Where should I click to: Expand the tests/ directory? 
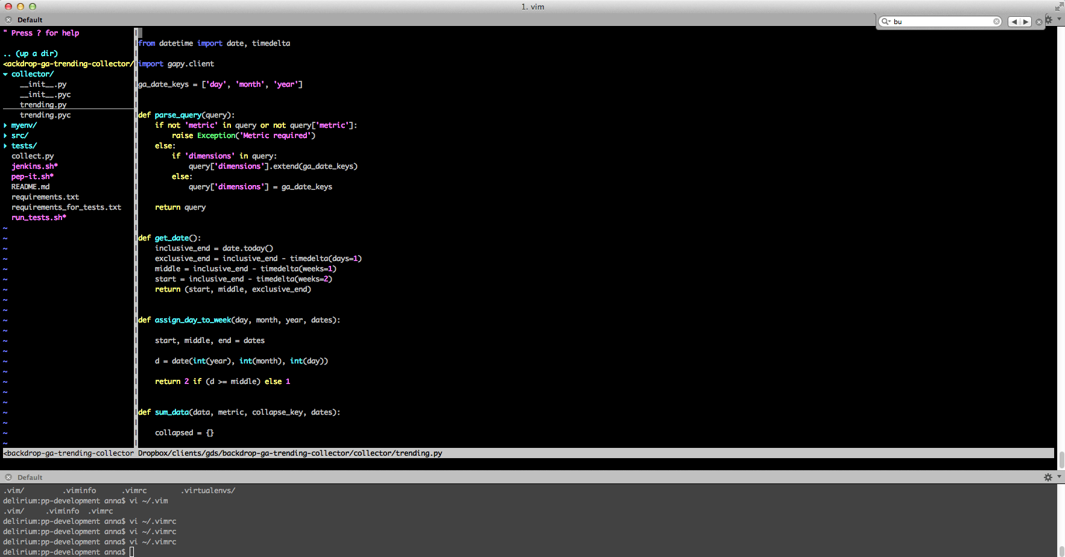pos(6,146)
